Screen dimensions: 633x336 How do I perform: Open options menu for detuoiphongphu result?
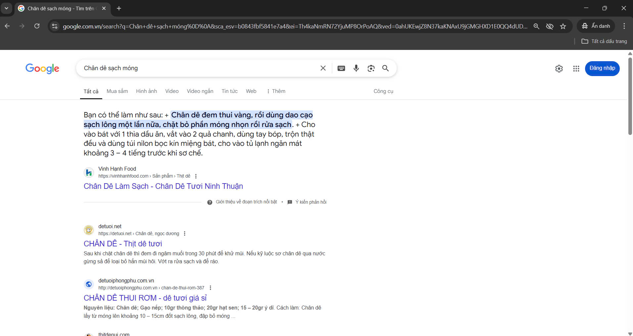pos(210,288)
